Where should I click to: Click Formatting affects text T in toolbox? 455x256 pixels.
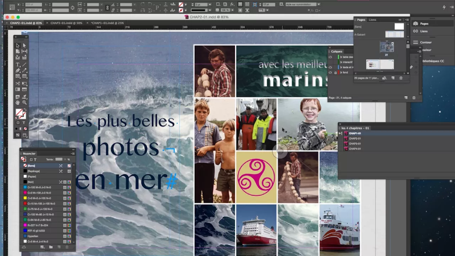click(25, 123)
